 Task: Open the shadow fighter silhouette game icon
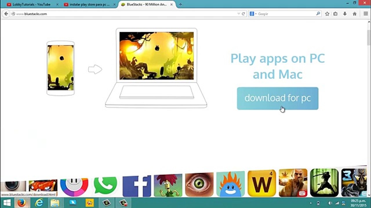[x=324, y=183]
